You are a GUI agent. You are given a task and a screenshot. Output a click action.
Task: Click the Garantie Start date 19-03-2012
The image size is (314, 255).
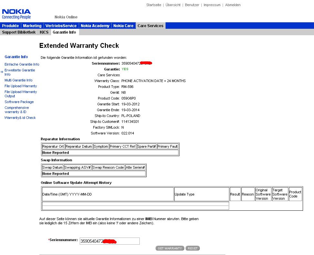(x=130, y=104)
